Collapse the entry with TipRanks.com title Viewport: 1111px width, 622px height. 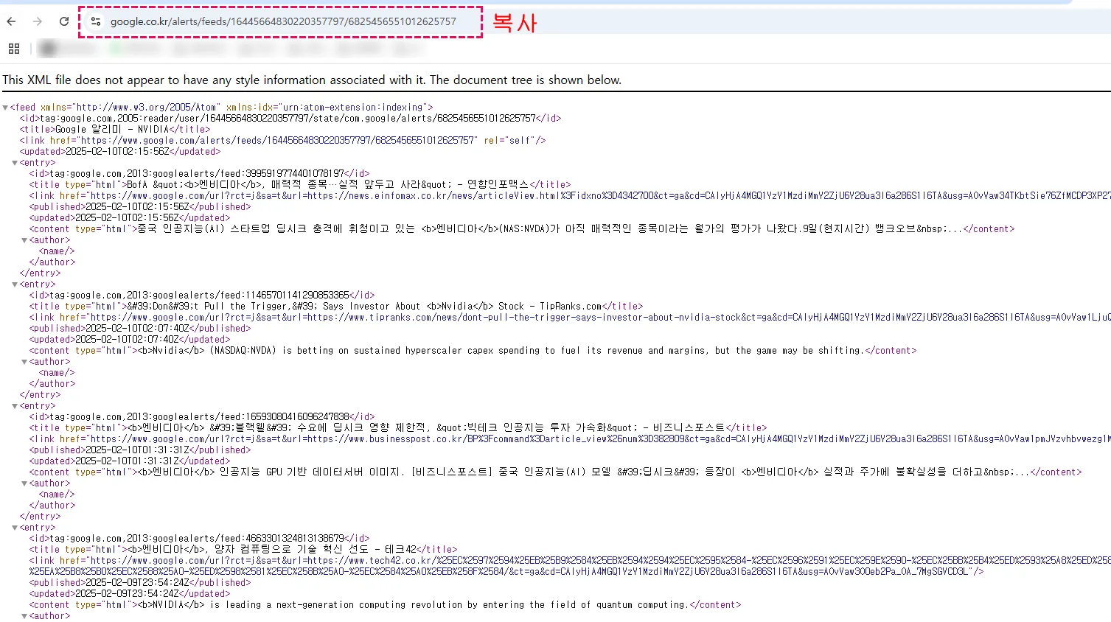pyautogui.click(x=15, y=284)
